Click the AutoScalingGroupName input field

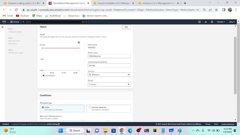click(x=109, y=65)
